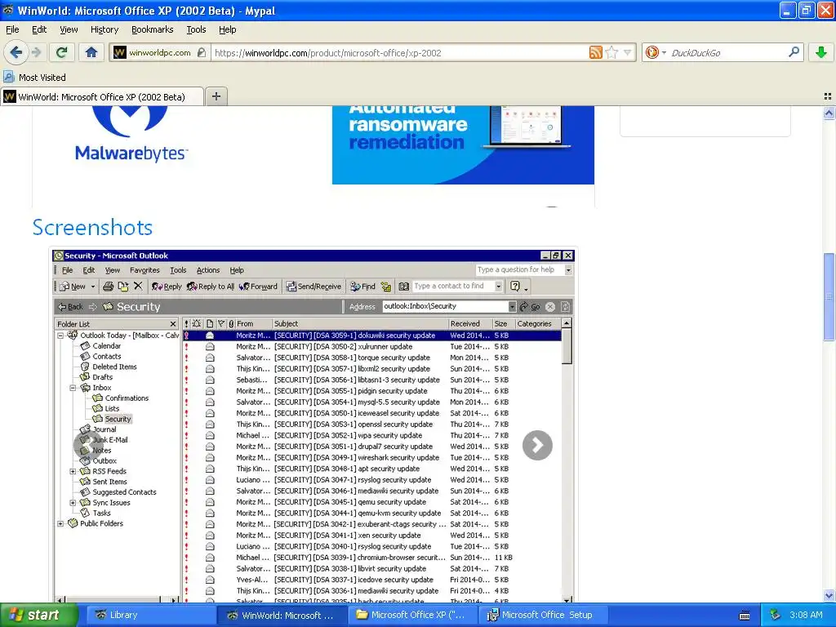The image size is (836, 627).
Task: Bookmark this page with the star icon
Action: [611, 52]
